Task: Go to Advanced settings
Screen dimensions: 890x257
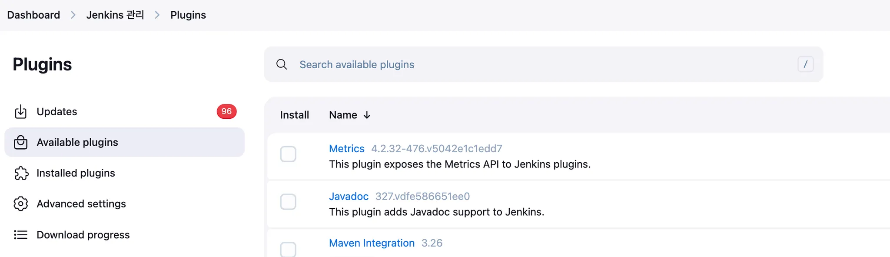Action: [x=125, y=204]
